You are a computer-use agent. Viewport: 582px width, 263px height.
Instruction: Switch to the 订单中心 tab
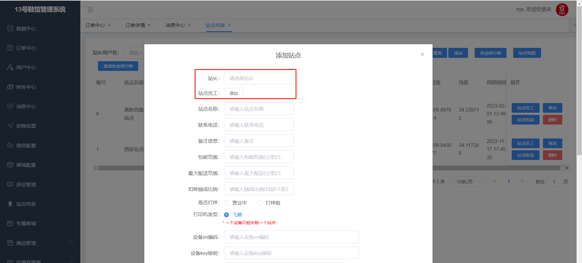tap(95, 25)
